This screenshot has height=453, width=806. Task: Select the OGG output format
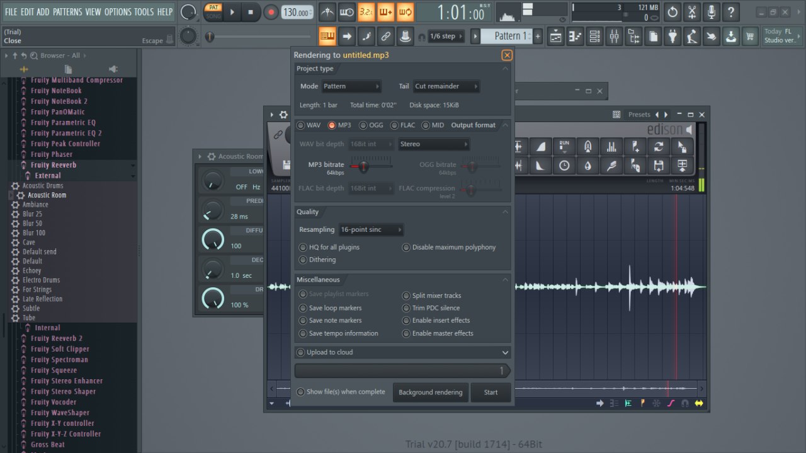coord(372,125)
